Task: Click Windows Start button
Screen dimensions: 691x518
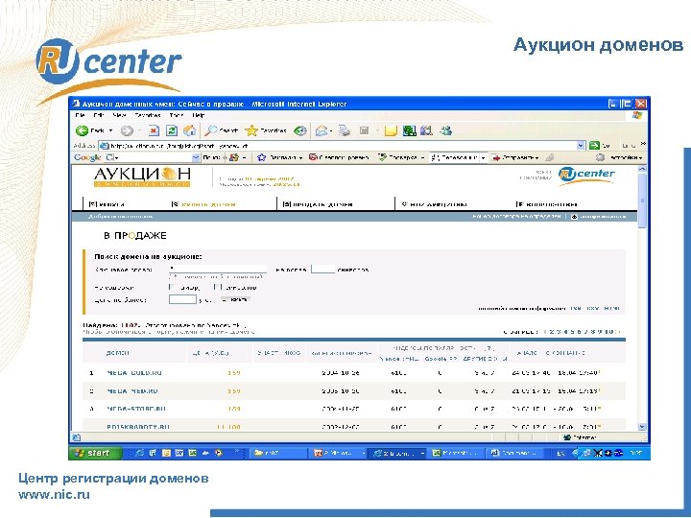Action: (94, 453)
